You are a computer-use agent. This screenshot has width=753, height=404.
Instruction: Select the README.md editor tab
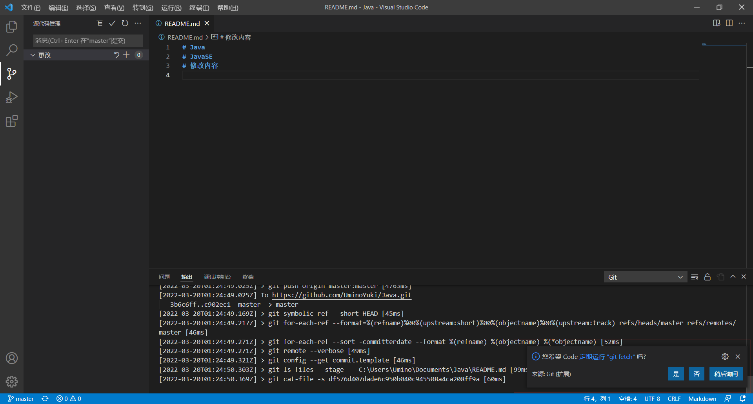coord(182,24)
